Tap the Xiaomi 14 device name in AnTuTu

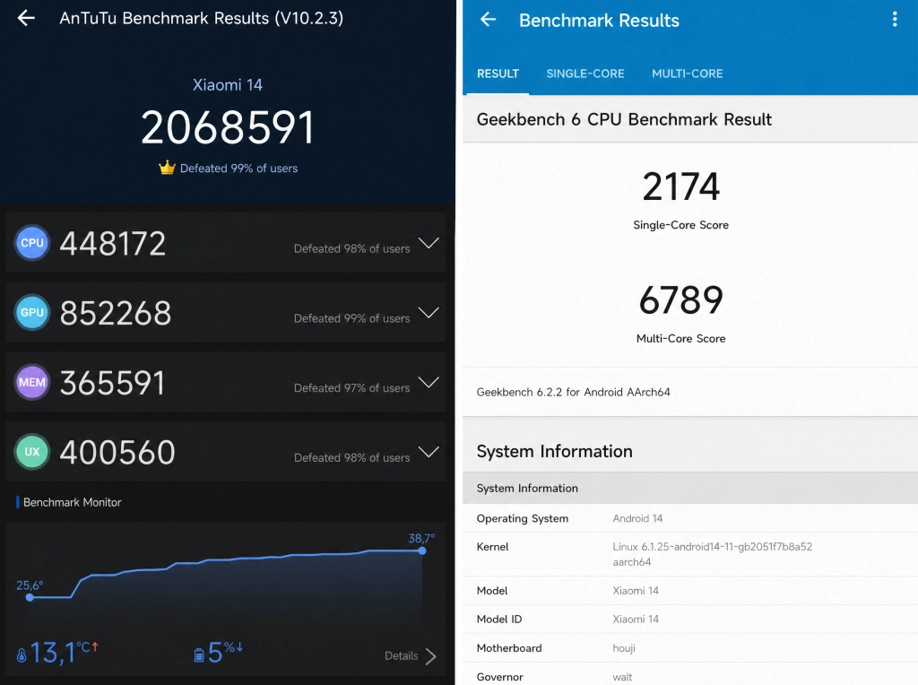click(x=228, y=85)
